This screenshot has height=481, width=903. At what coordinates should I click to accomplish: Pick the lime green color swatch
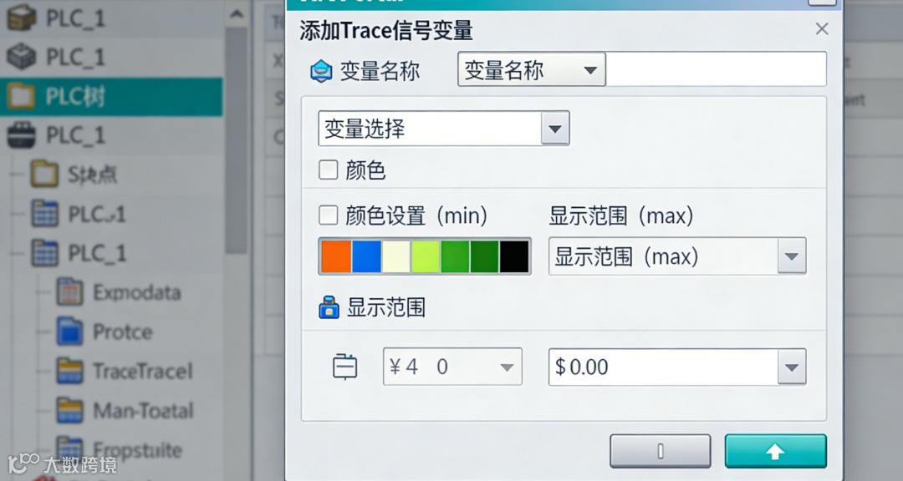tap(426, 256)
